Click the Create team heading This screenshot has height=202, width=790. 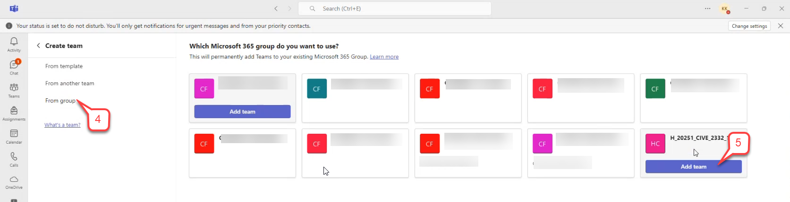click(64, 46)
